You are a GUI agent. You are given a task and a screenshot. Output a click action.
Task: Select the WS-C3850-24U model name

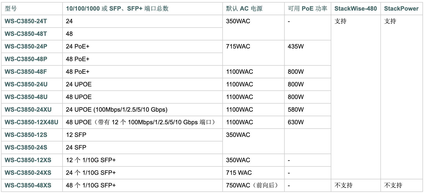[x=26, y=84]
